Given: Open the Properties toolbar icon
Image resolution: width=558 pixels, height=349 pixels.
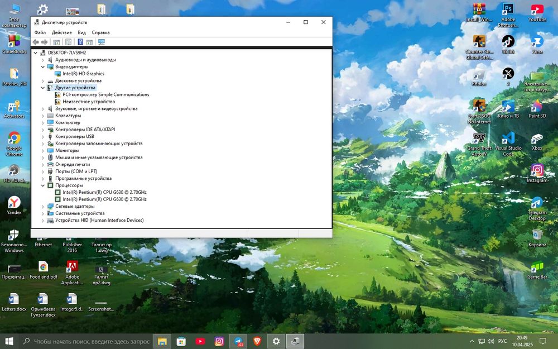Looking at the screenshot, I should click(68, 42).
